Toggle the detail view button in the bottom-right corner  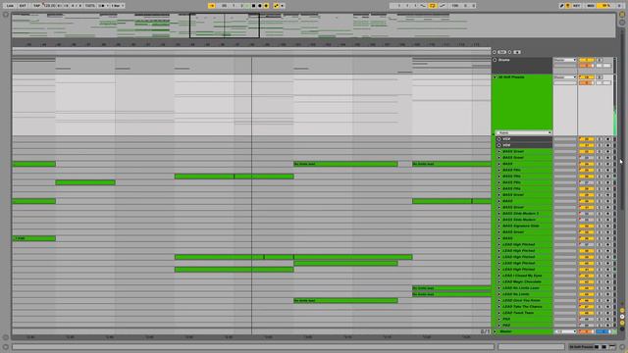pyautogui.click(x=622, y=346)
